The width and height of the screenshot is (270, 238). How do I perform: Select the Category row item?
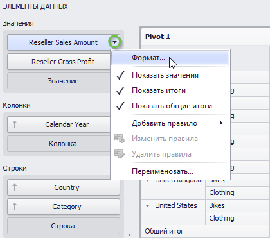[64, 207]
